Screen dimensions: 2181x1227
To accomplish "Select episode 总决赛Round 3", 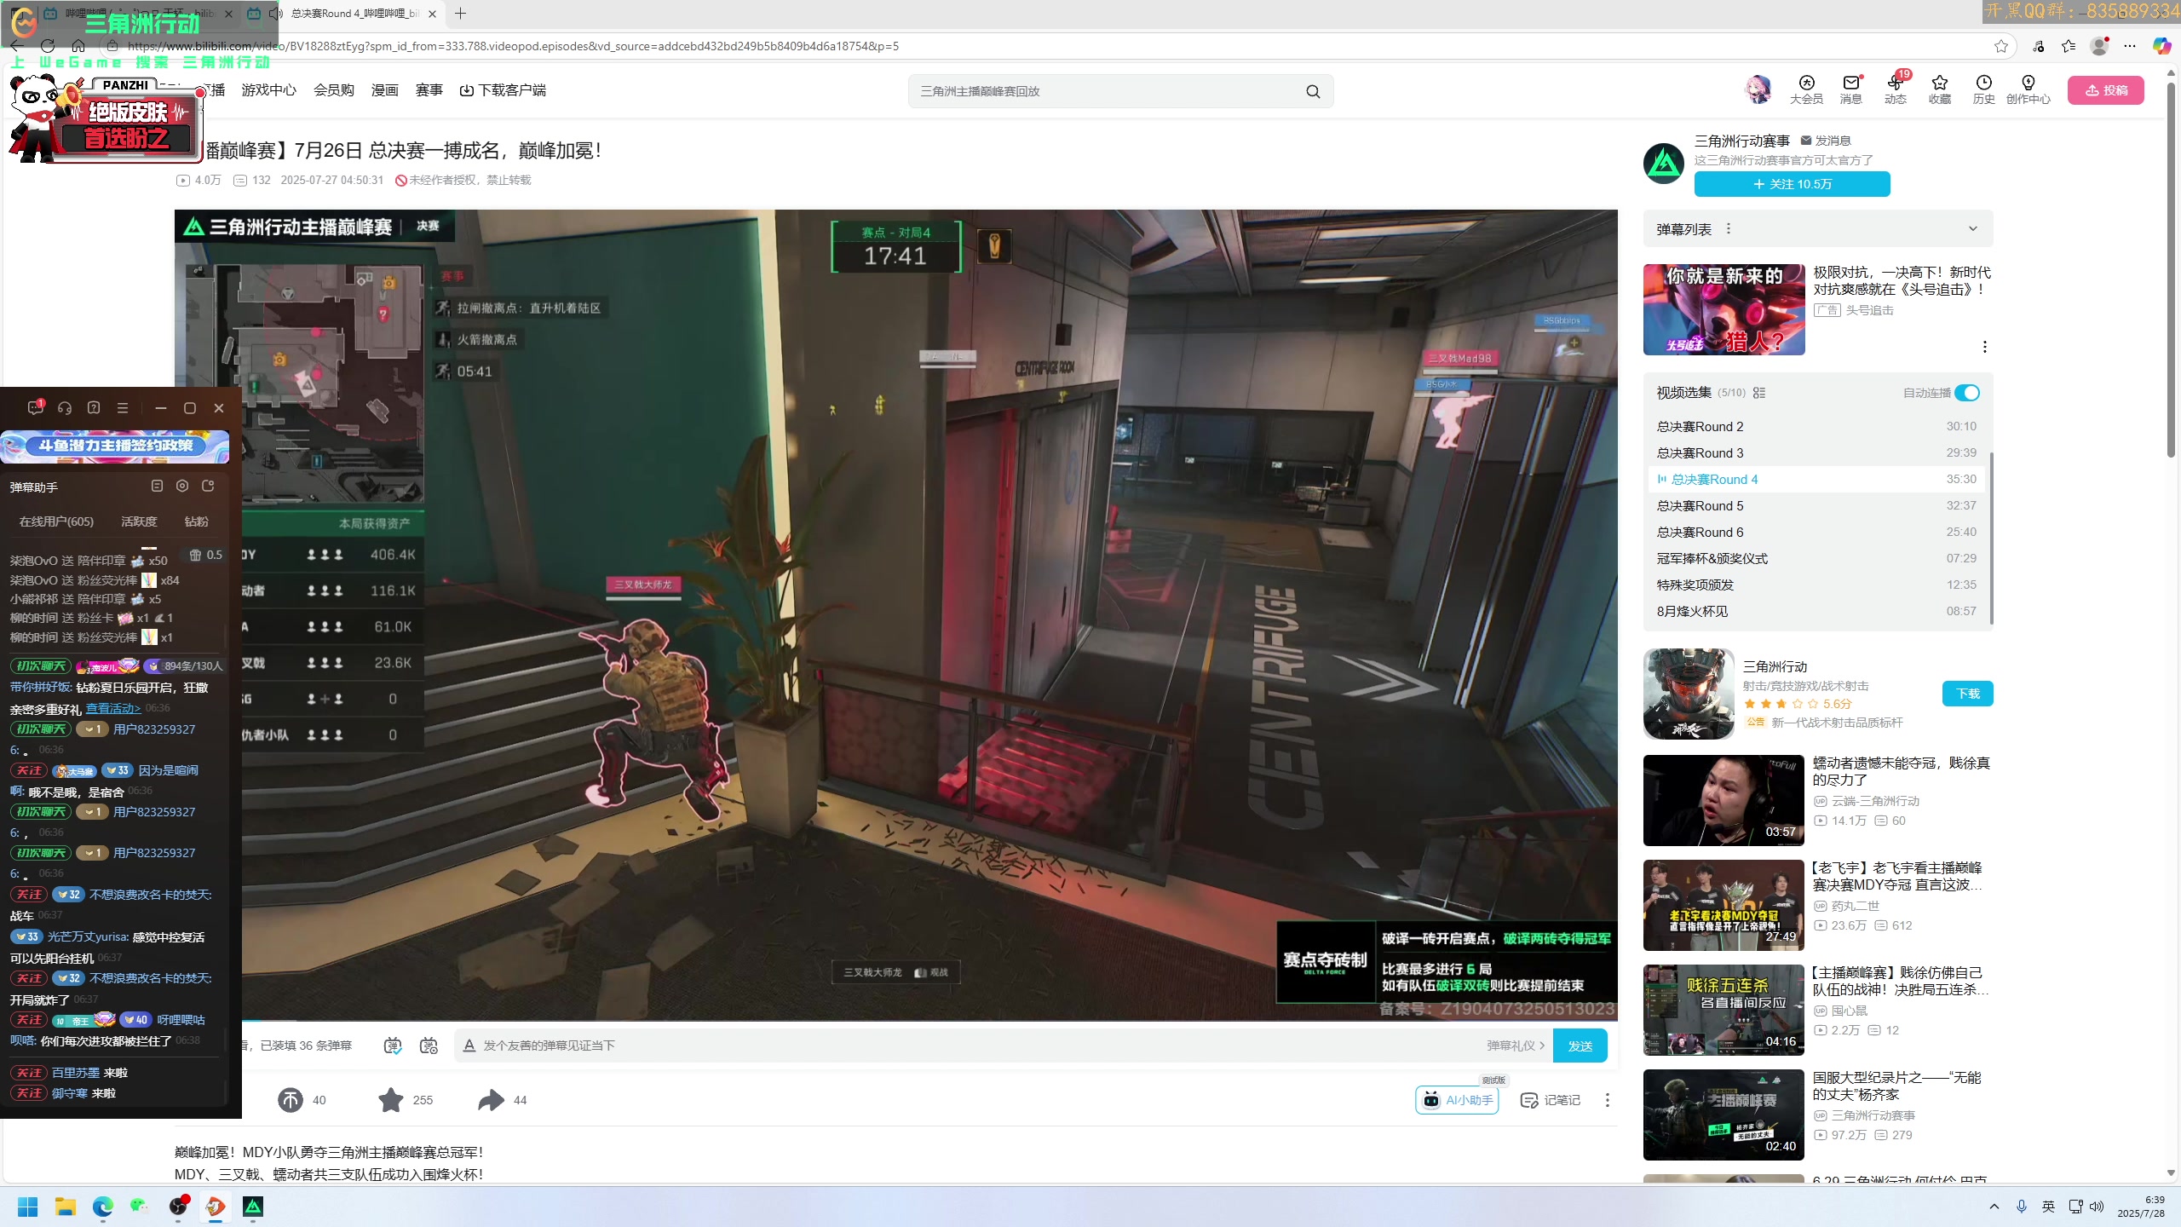I will [1816, 452].
